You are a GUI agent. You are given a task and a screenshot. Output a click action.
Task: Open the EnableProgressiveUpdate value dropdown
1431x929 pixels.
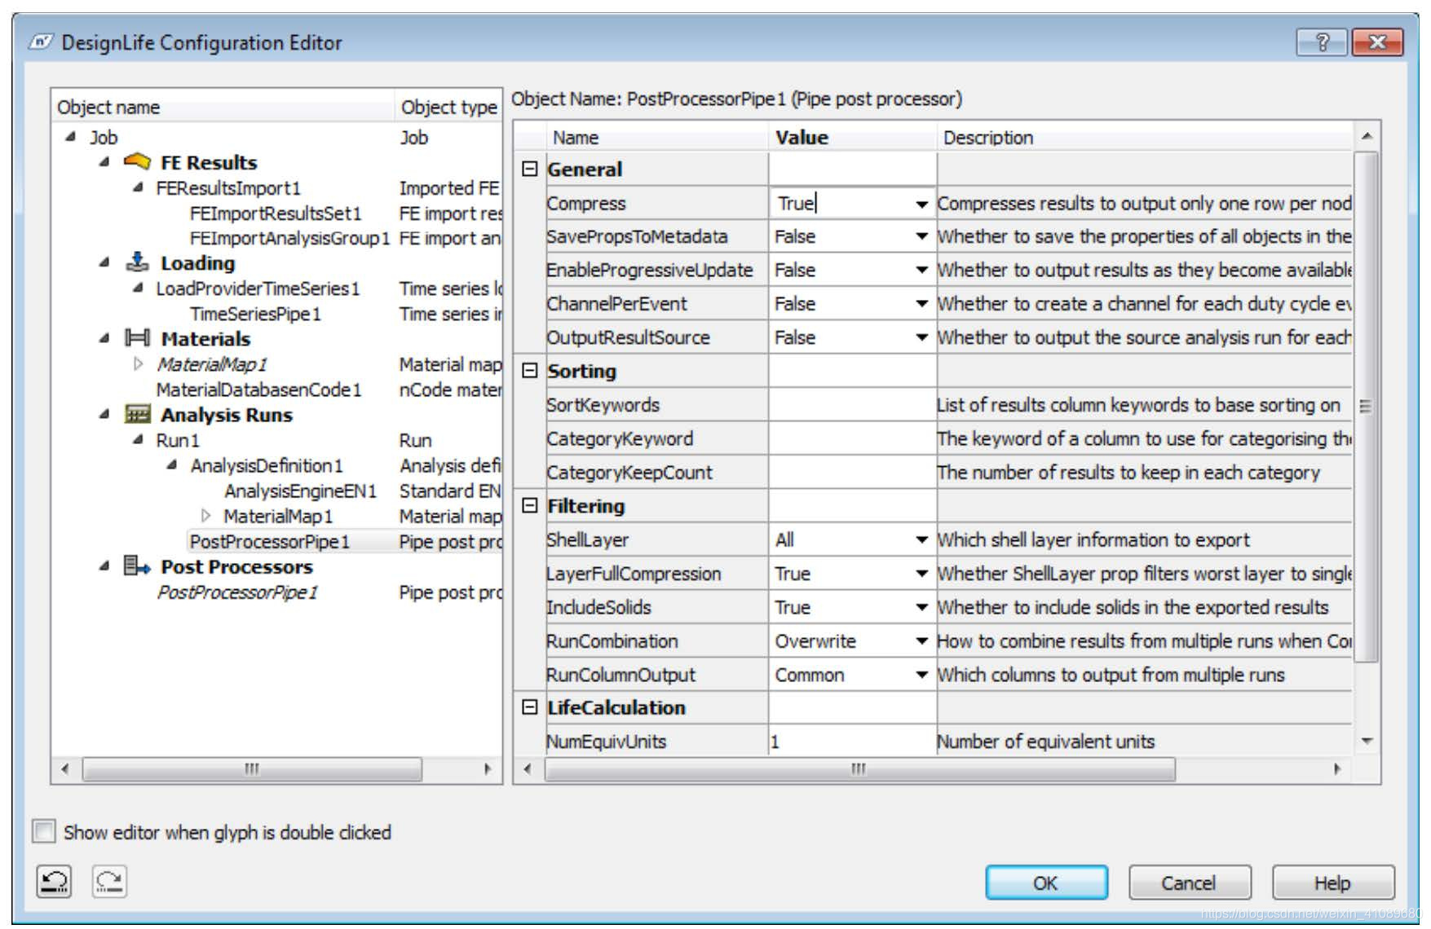pos(921,270)
